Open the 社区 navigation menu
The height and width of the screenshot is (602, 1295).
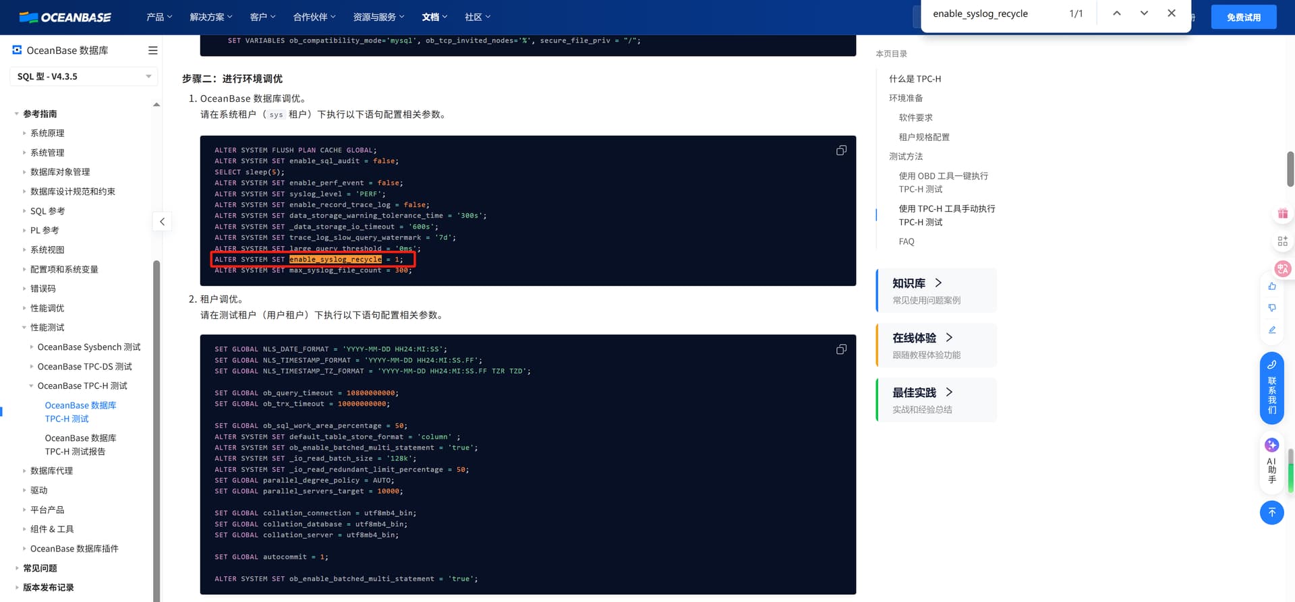coord(478,17)
